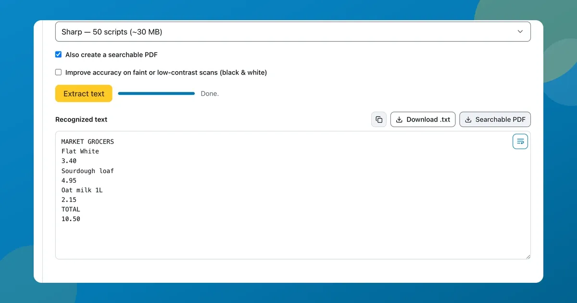Click the 'Flat White' line

click(80, 151)
